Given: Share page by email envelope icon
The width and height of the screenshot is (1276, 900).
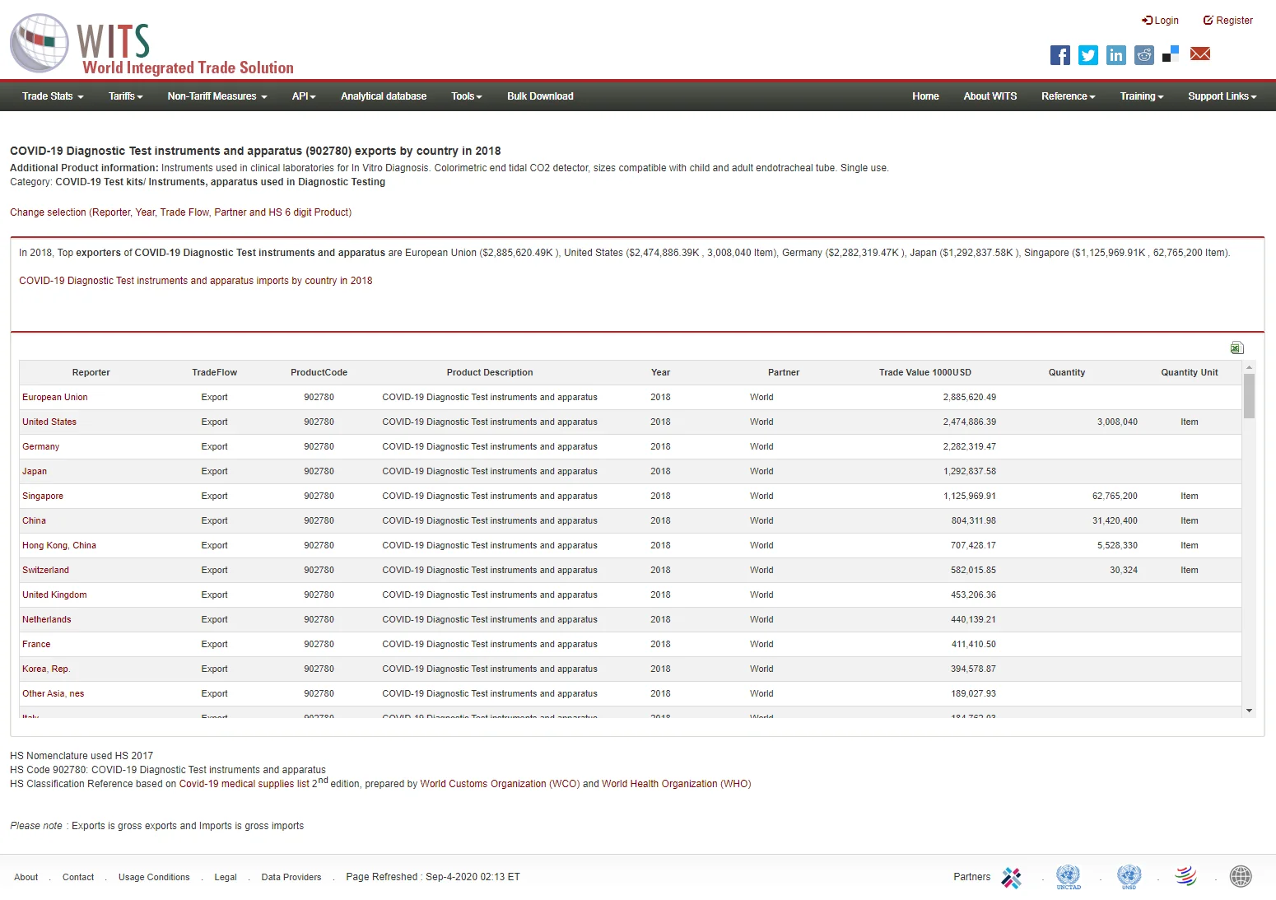Looking at the screenshot, I should [1199, 54].
